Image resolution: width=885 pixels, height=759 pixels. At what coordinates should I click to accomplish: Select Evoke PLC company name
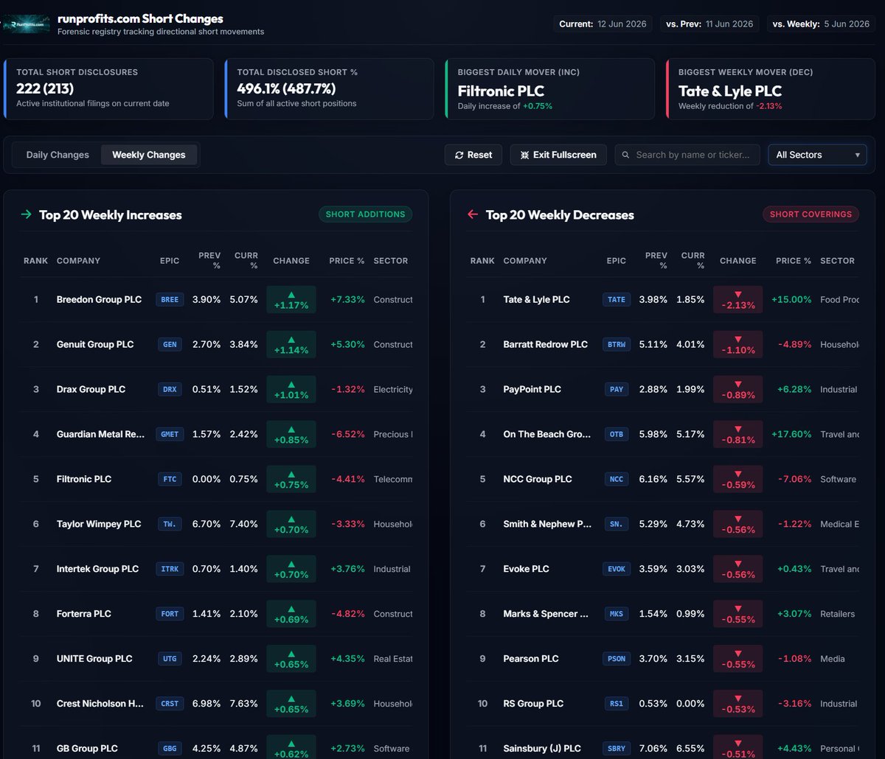[526, 569]
